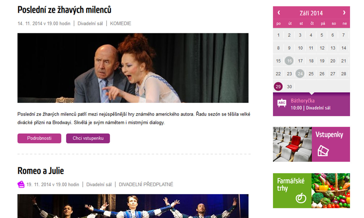The image size is (364, 218).
Task: Click the Báthoryčka event link
Action: tap(303, 101)
